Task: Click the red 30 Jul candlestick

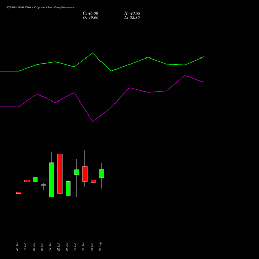Action: point(85,174)
